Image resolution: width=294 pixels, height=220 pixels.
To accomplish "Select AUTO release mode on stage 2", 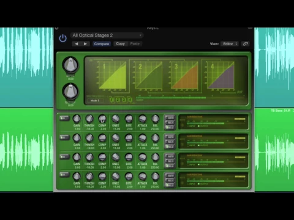I will pos(170,137).
